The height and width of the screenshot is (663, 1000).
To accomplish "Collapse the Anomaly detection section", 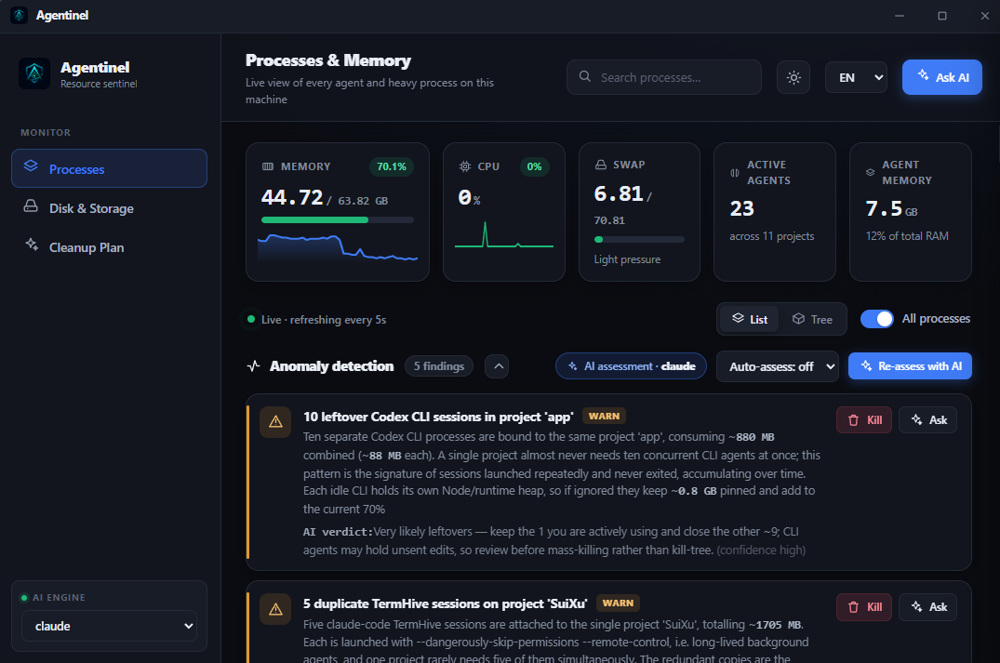I will (497, 366).
